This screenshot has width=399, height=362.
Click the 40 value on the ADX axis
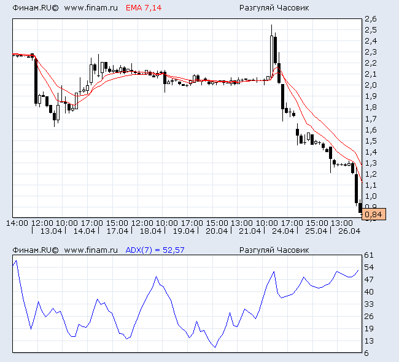point(369,292)
